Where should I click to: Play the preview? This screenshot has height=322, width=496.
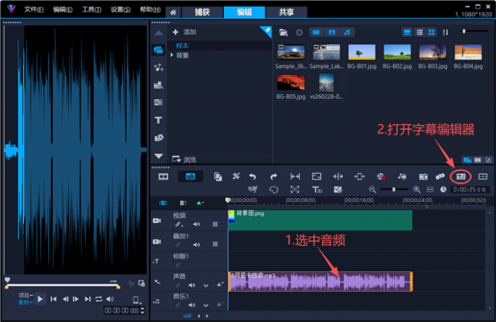pyautogui.click(x=40, y=299)
